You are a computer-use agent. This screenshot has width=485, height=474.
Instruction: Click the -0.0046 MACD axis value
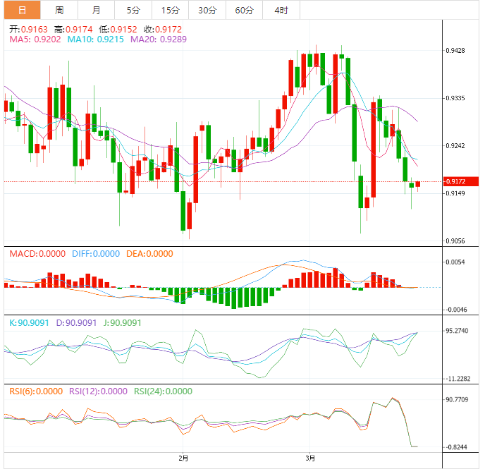[456, 310]
